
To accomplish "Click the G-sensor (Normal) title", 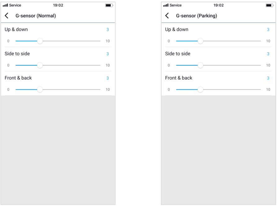I will pyautogui.click(x=36, y=16).
